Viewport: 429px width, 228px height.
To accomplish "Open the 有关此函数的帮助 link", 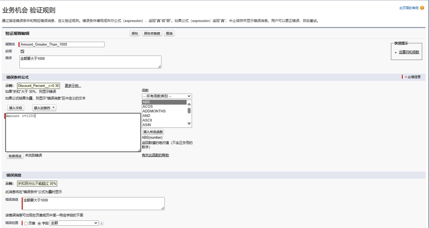I will coord(155,155).
